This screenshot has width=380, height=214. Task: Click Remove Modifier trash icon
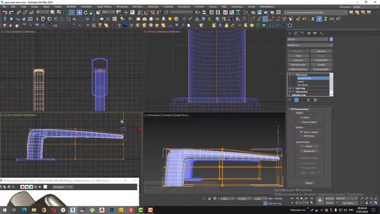[x=308, y=100]
